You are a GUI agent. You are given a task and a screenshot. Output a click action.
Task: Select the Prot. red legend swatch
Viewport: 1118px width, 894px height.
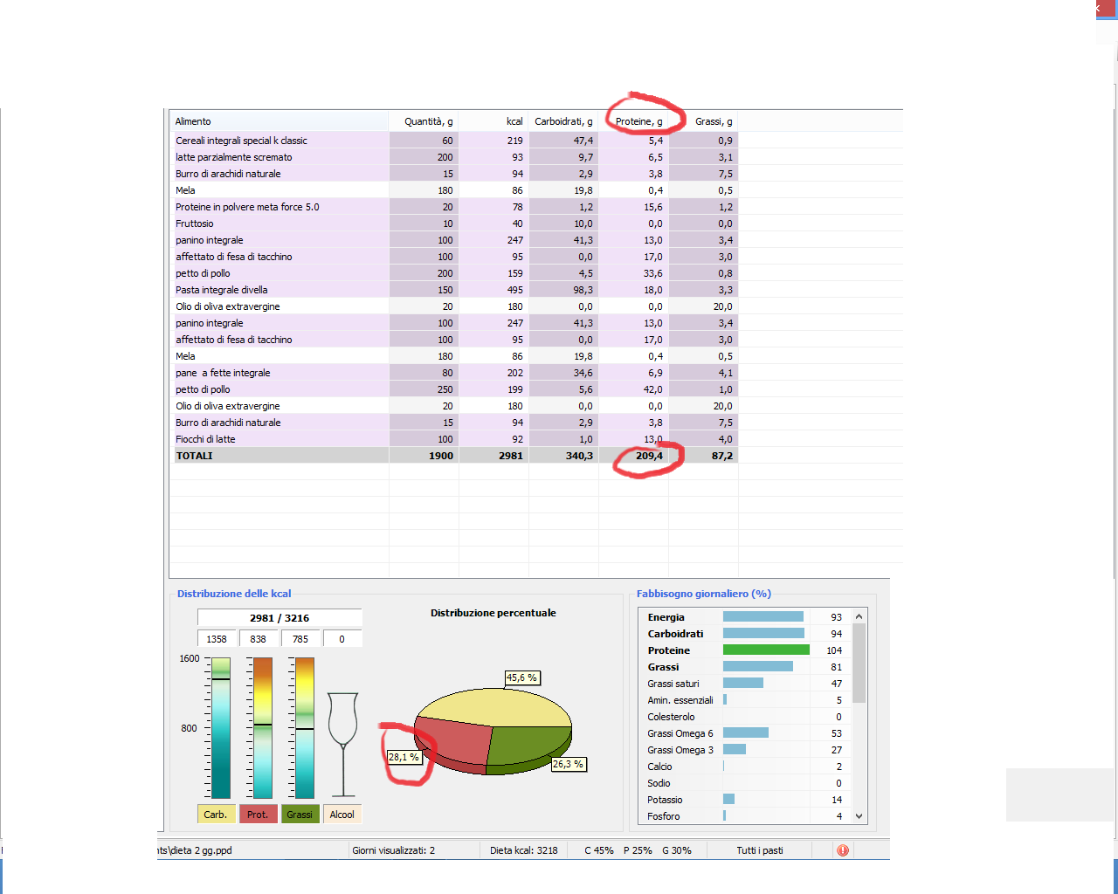click(x=258, y=815)
